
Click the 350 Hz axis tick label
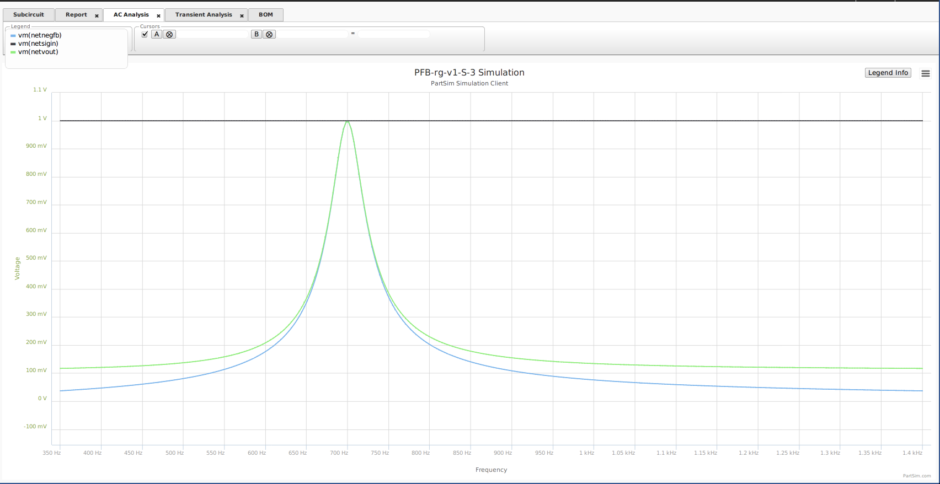click(52, 453)
